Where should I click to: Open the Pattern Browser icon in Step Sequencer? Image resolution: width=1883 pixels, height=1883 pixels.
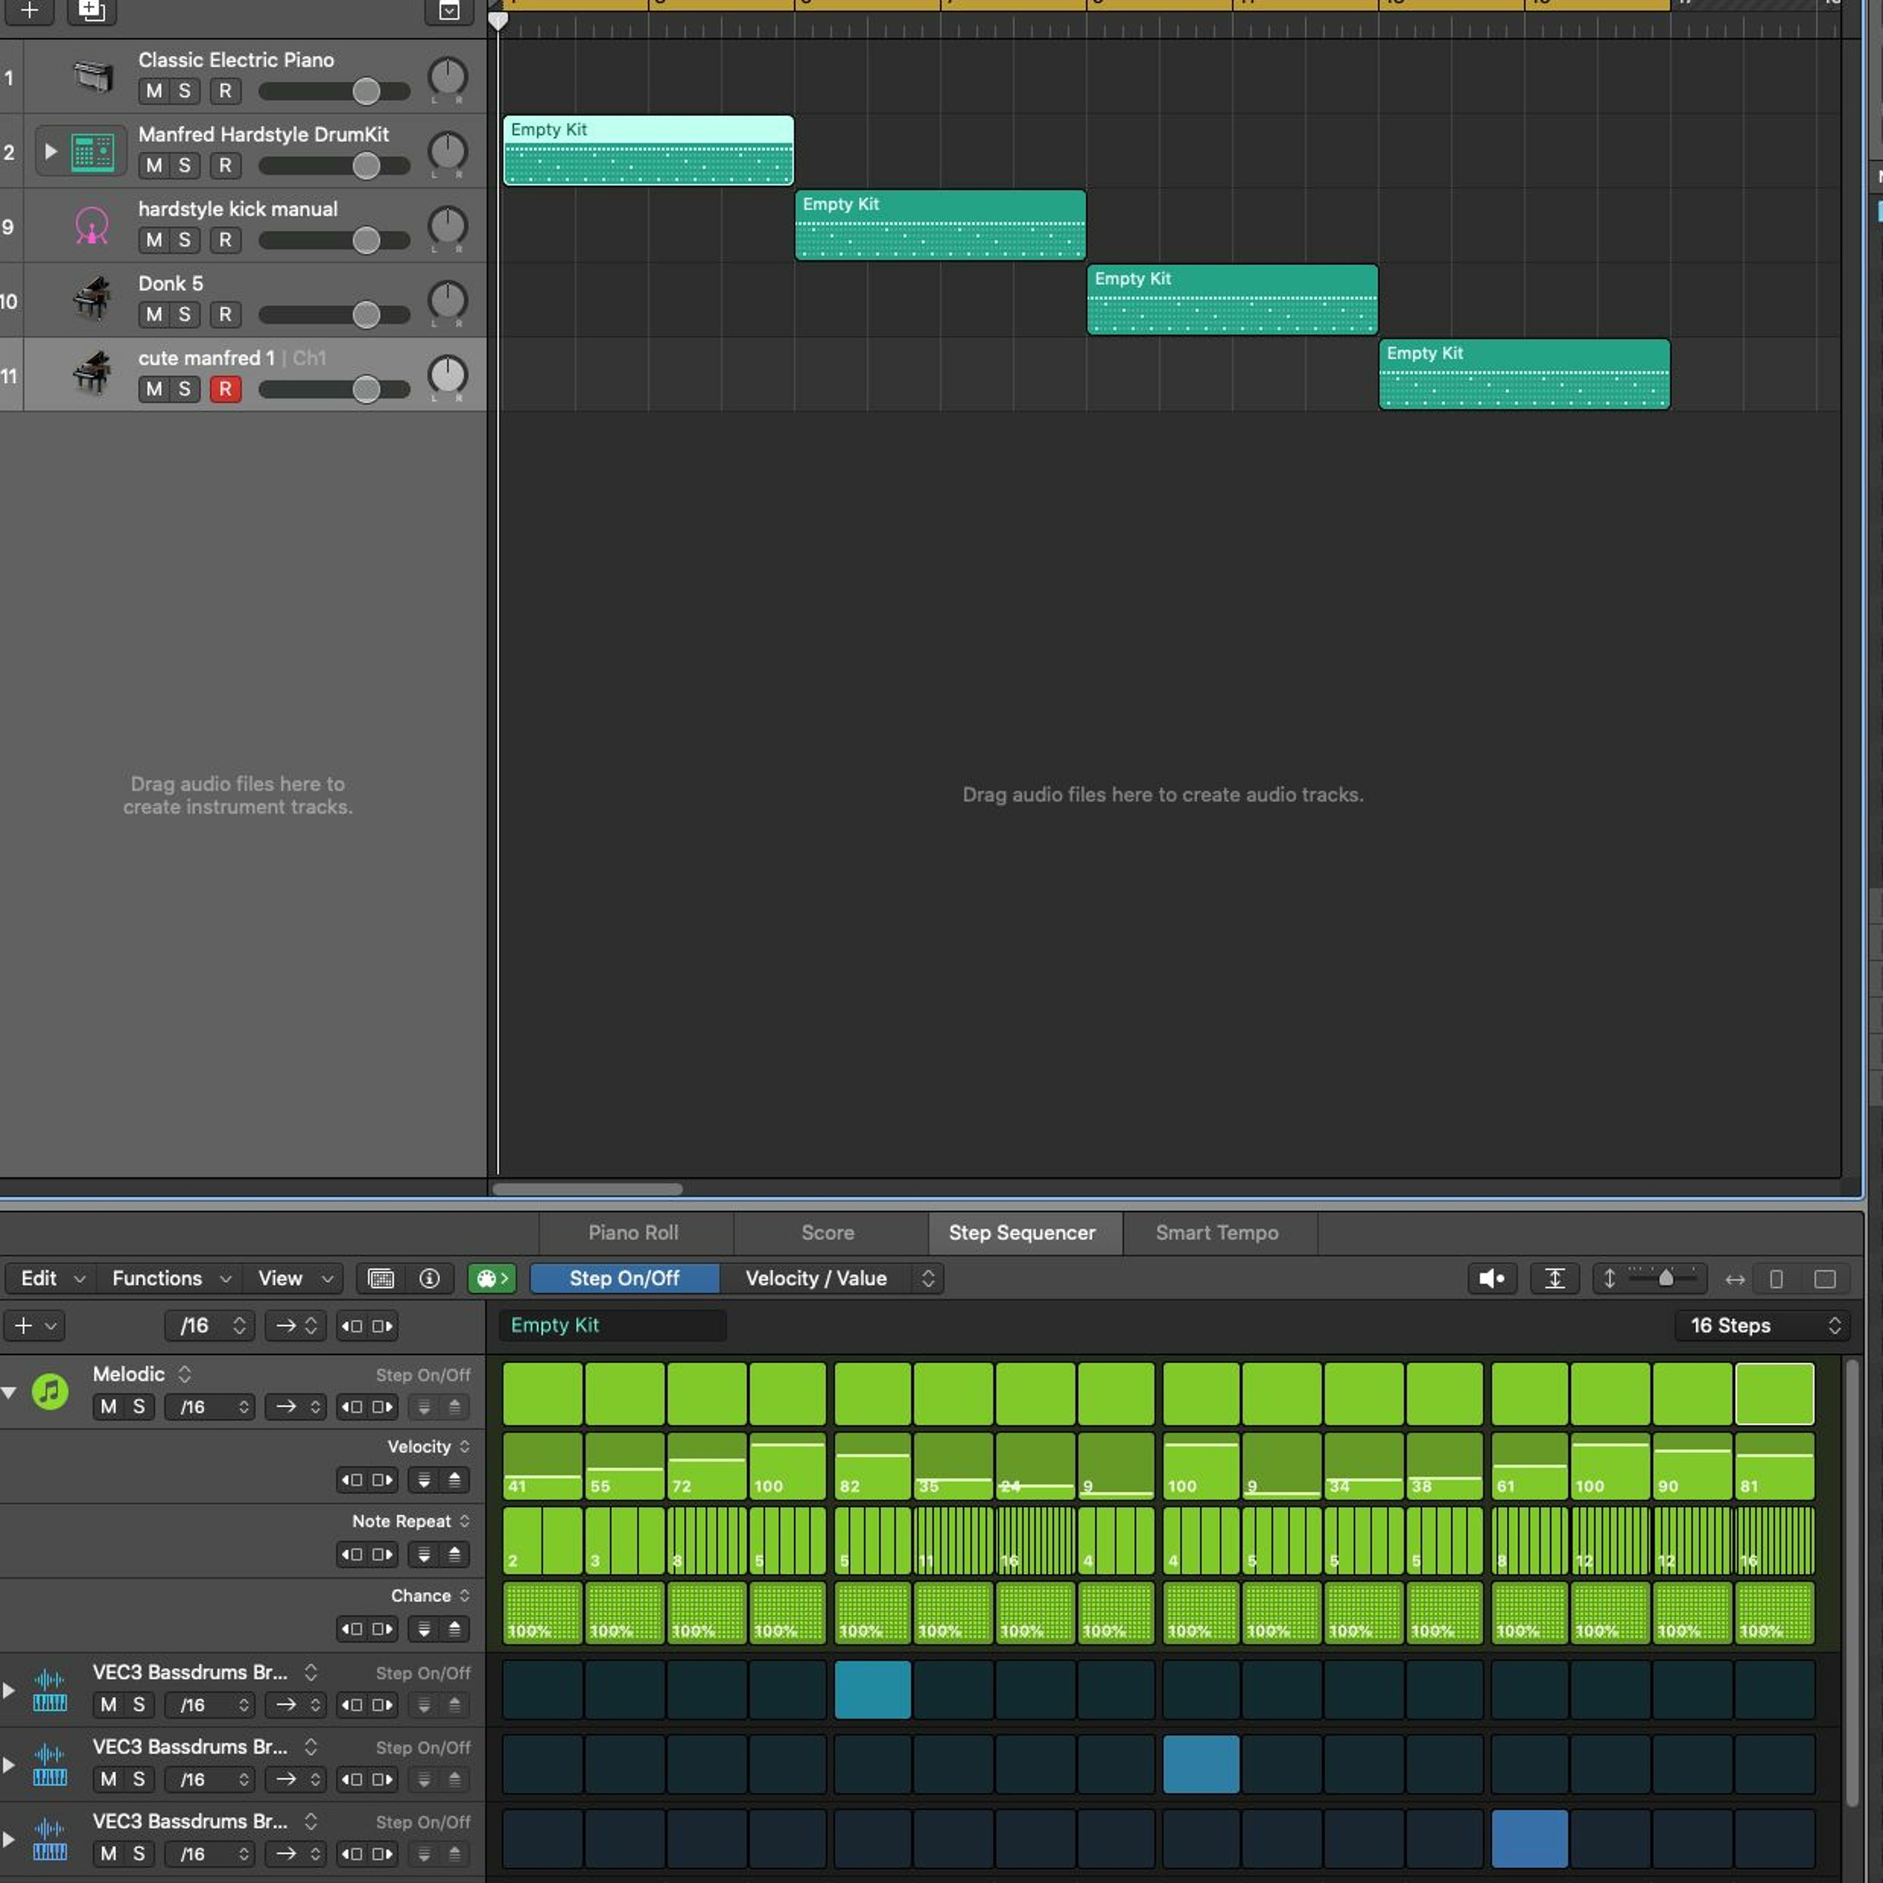tap(381, 1278)
